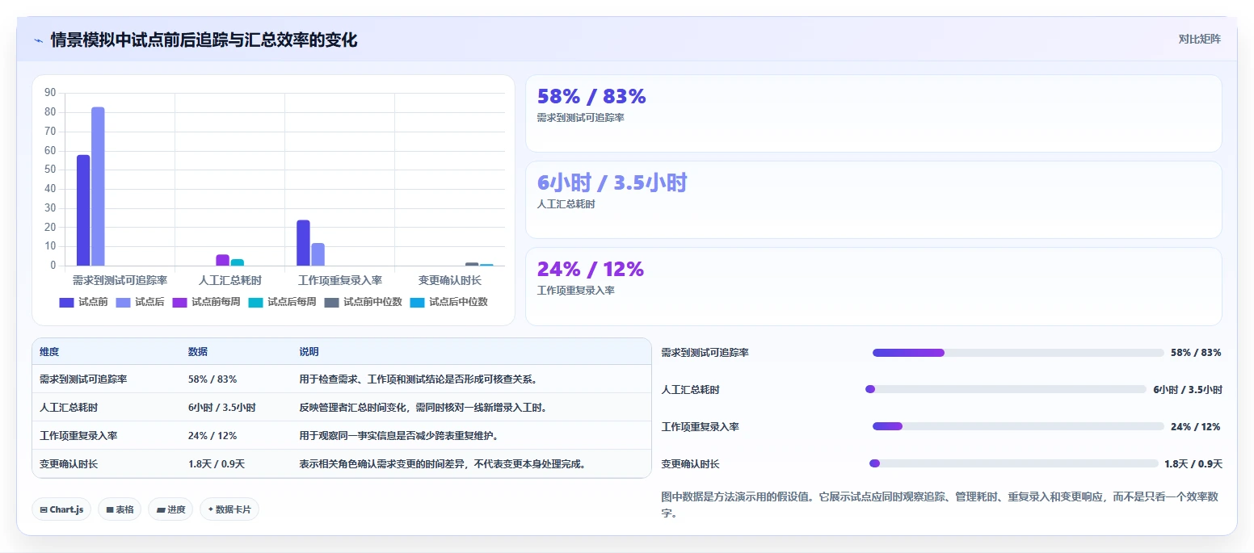Click the 需求到测试可追踪率 progress bar
1254x553 pixels.
(x=1018, y=353)
